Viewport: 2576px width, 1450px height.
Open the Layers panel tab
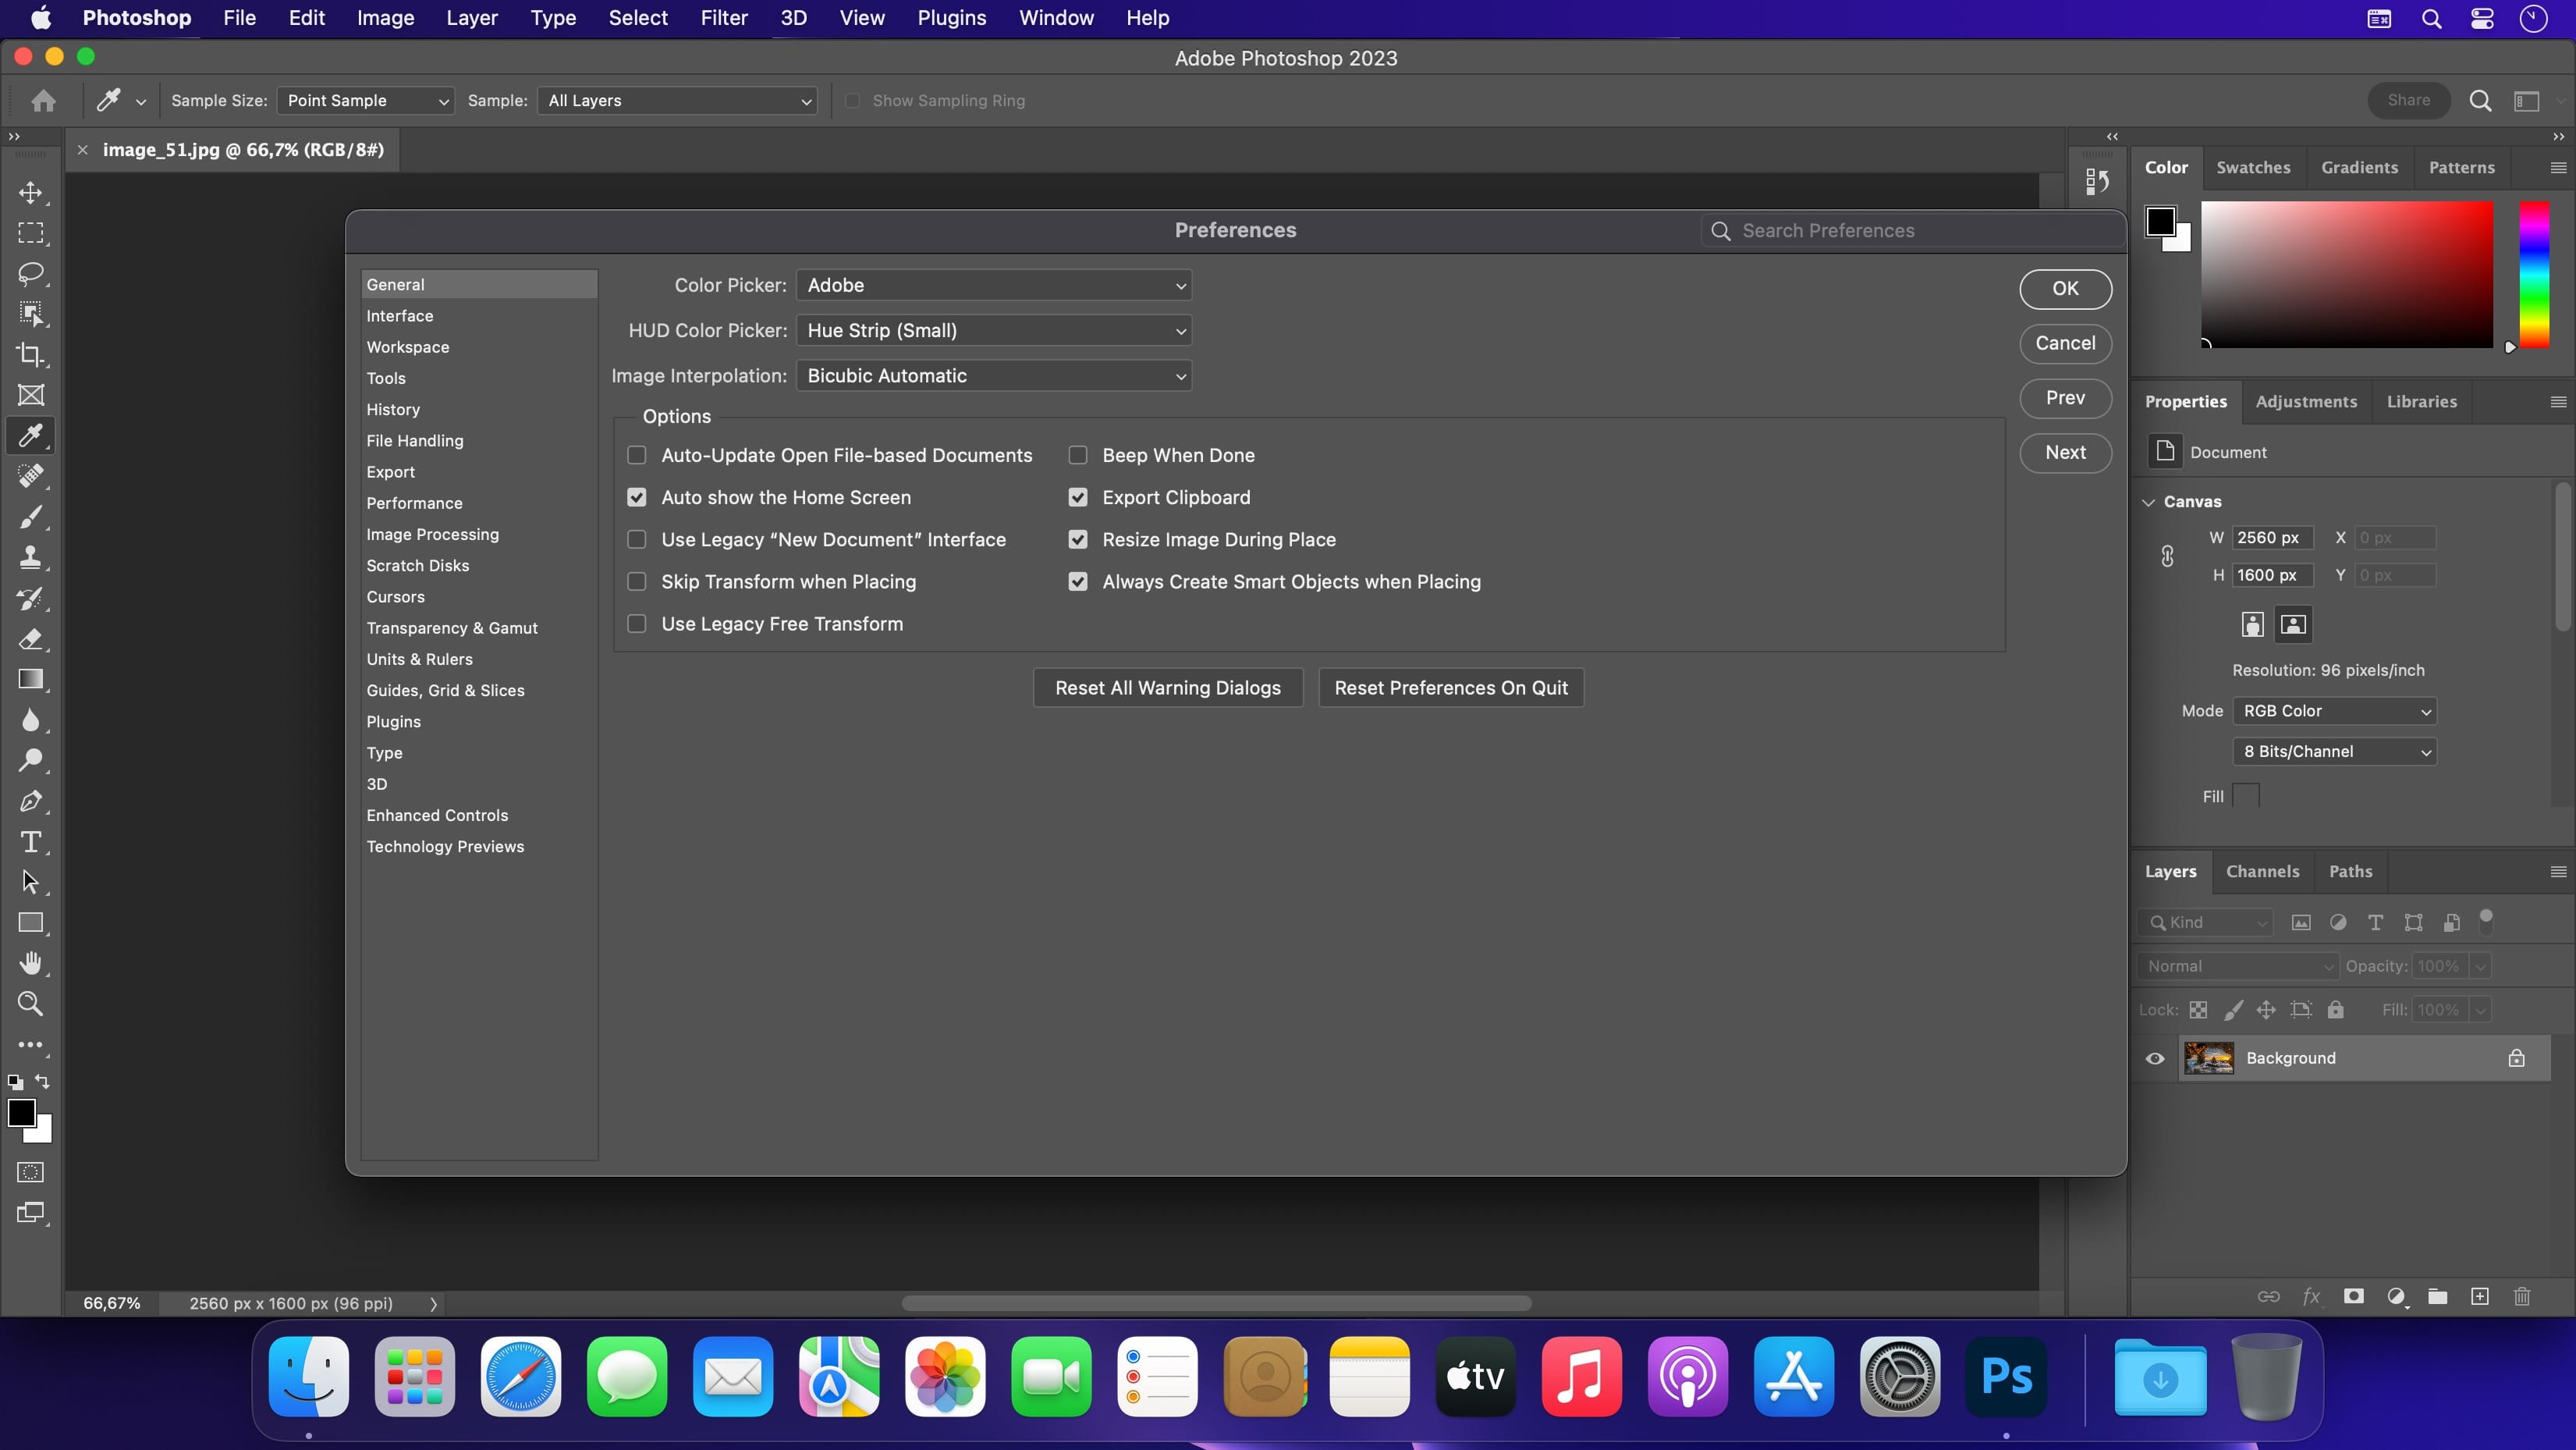click(x=2171, y=871)
